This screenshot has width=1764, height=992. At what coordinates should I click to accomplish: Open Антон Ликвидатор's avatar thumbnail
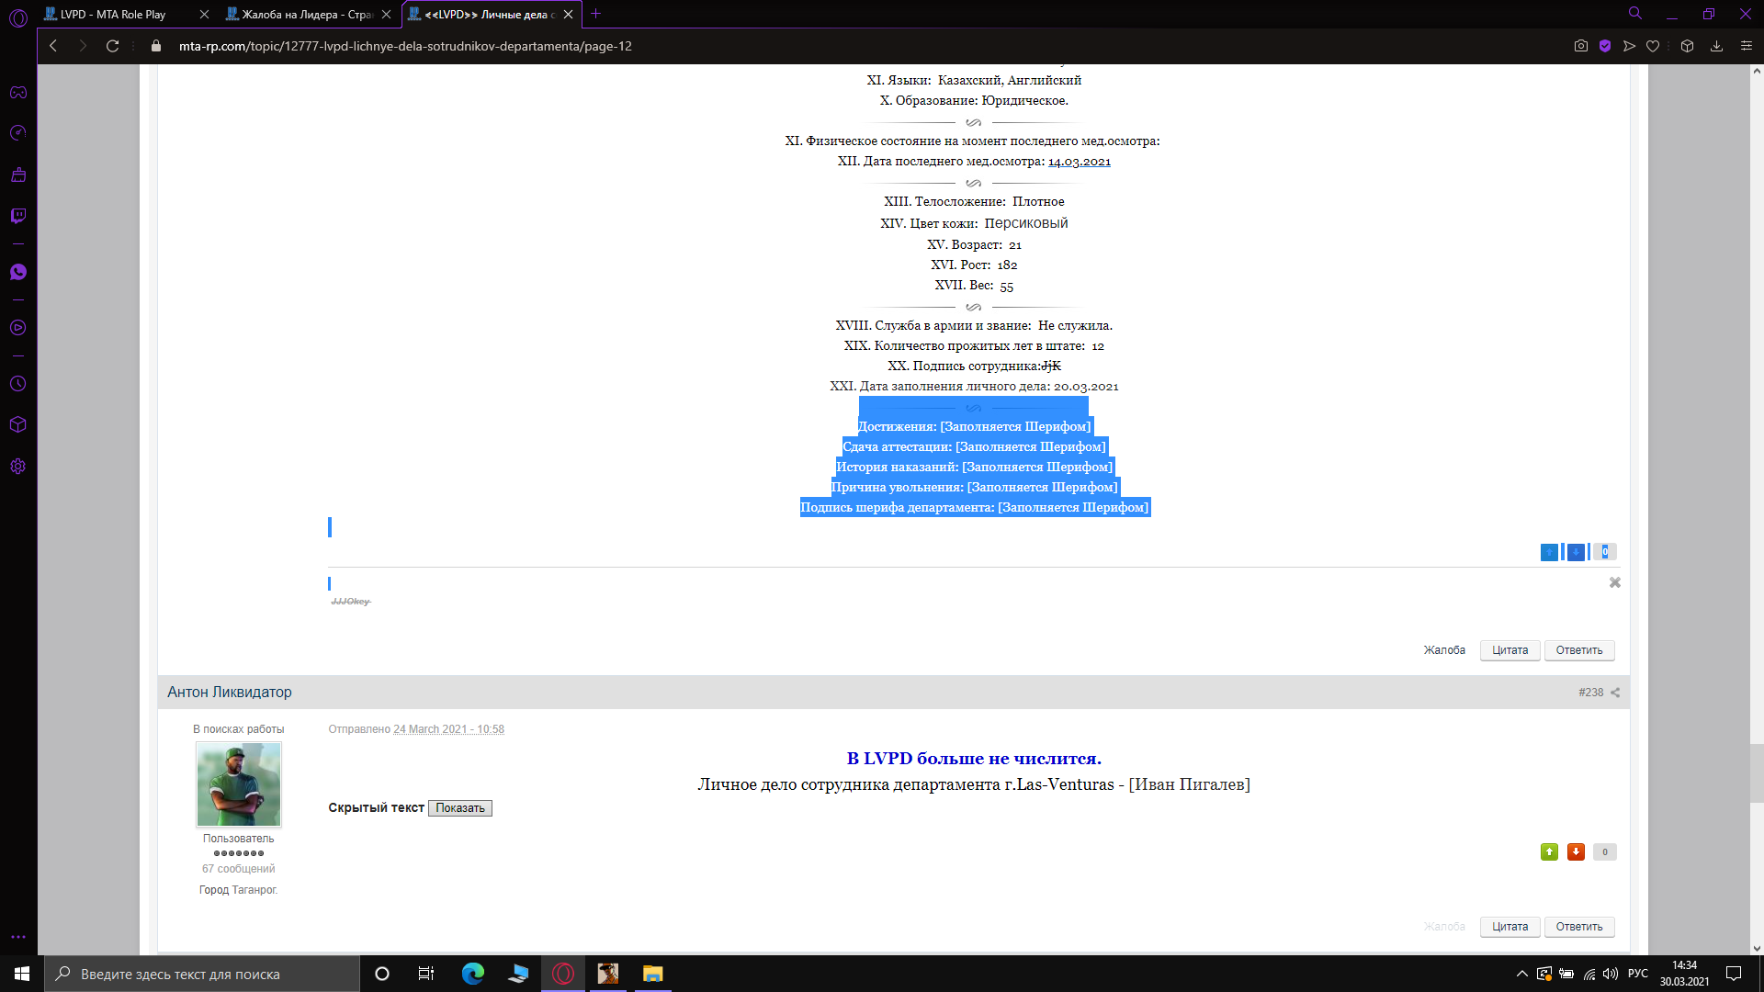click(239, 784)
